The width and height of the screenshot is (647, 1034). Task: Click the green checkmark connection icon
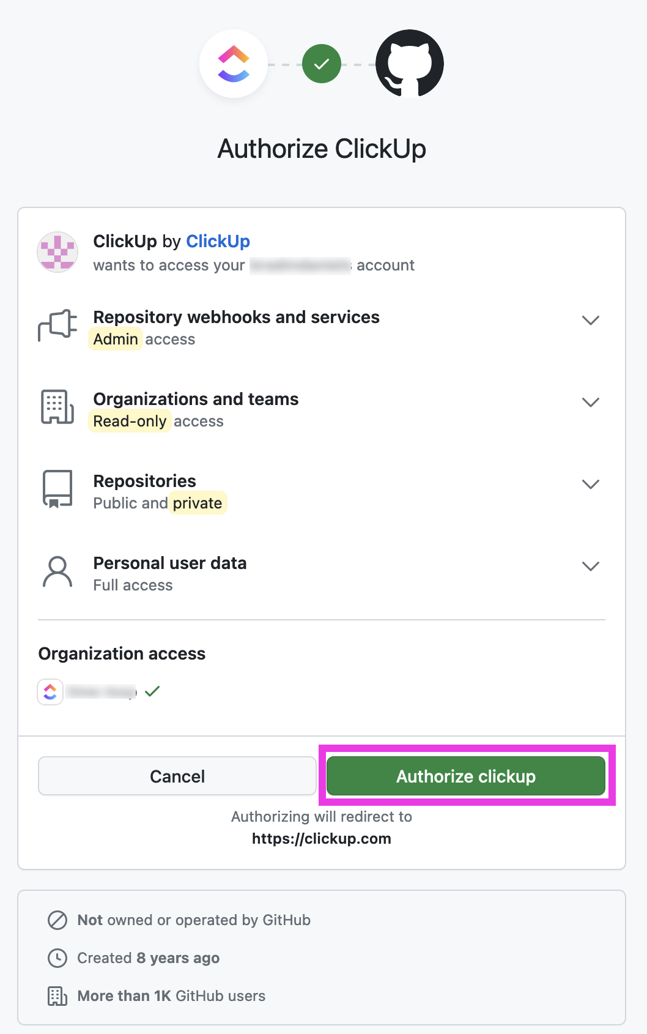[322, 64]
